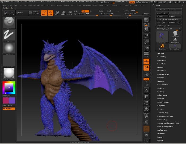
Task: Click the SwitchColor button
Action: click(9, 105)
